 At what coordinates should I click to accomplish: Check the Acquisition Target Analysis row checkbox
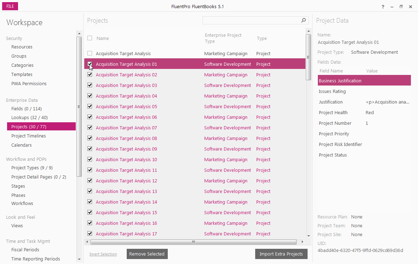pyautogui.click(x=90, y=53)
